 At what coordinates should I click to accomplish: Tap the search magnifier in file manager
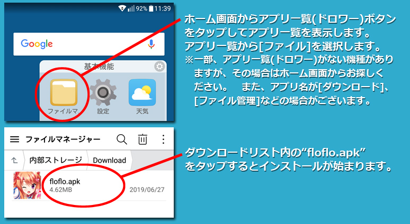122,139
